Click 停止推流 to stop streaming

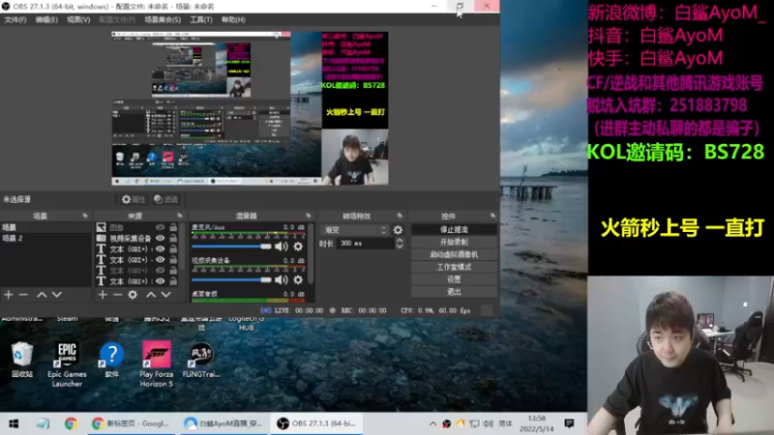pyautogui.click(x=454, y=230)
